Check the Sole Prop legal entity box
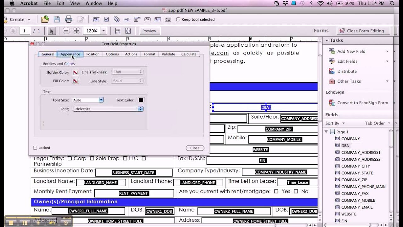The image size is (403, 227). point(92,158)
